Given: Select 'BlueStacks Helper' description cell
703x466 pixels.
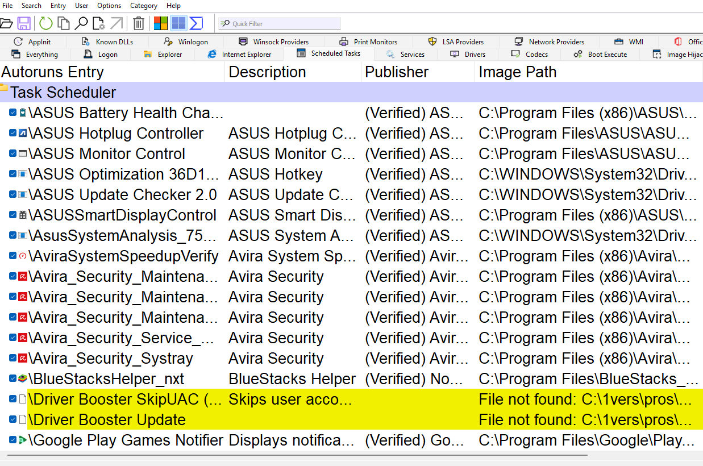Looking at the screenshot, I should tap(292, 379).
